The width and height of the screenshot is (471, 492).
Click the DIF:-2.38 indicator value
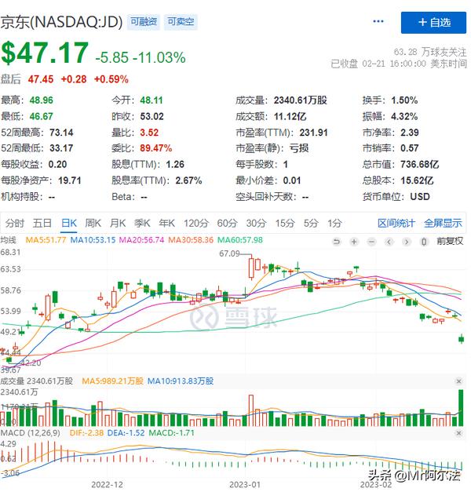click(86, 433)
